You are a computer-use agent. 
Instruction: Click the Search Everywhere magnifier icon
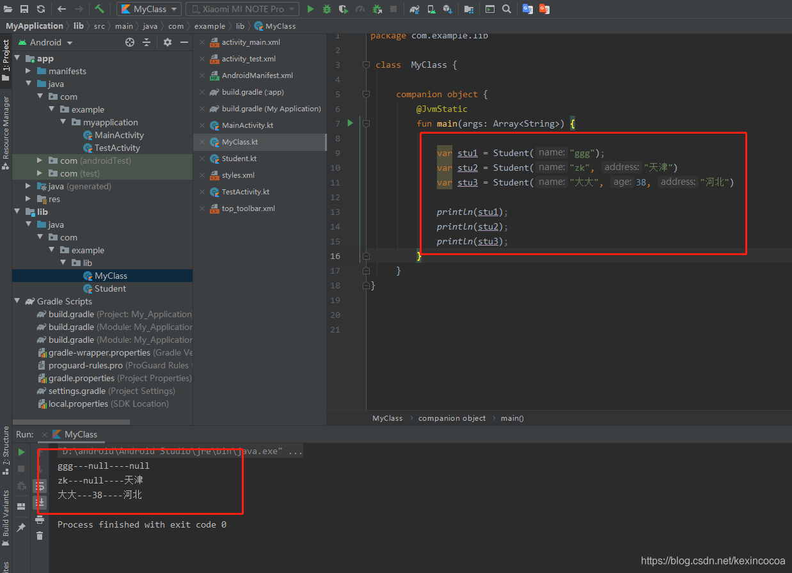pos(507,9)
